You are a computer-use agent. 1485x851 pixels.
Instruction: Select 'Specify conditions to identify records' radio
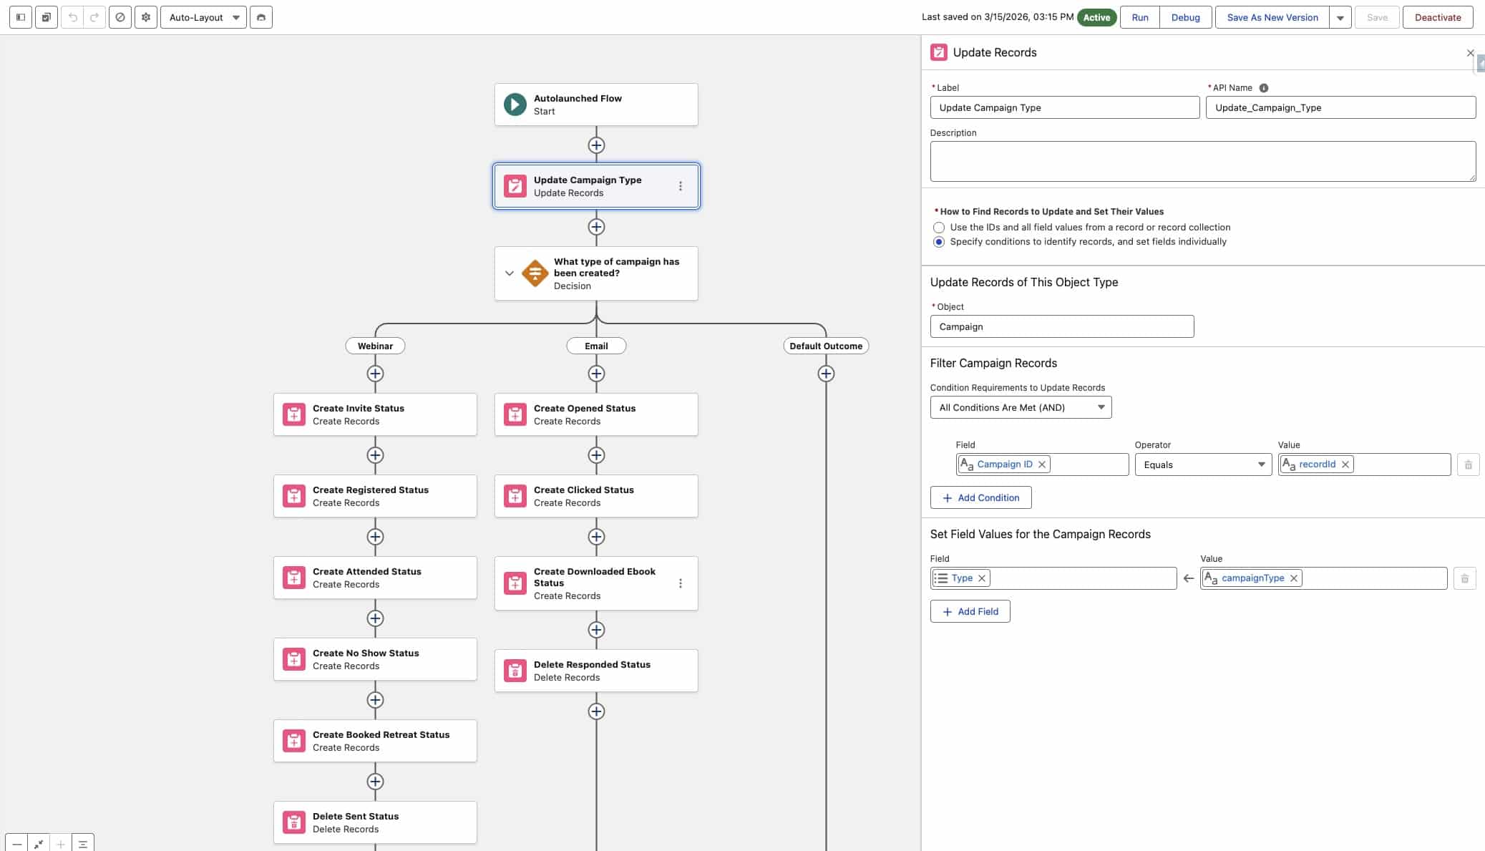tap(939, 242)
